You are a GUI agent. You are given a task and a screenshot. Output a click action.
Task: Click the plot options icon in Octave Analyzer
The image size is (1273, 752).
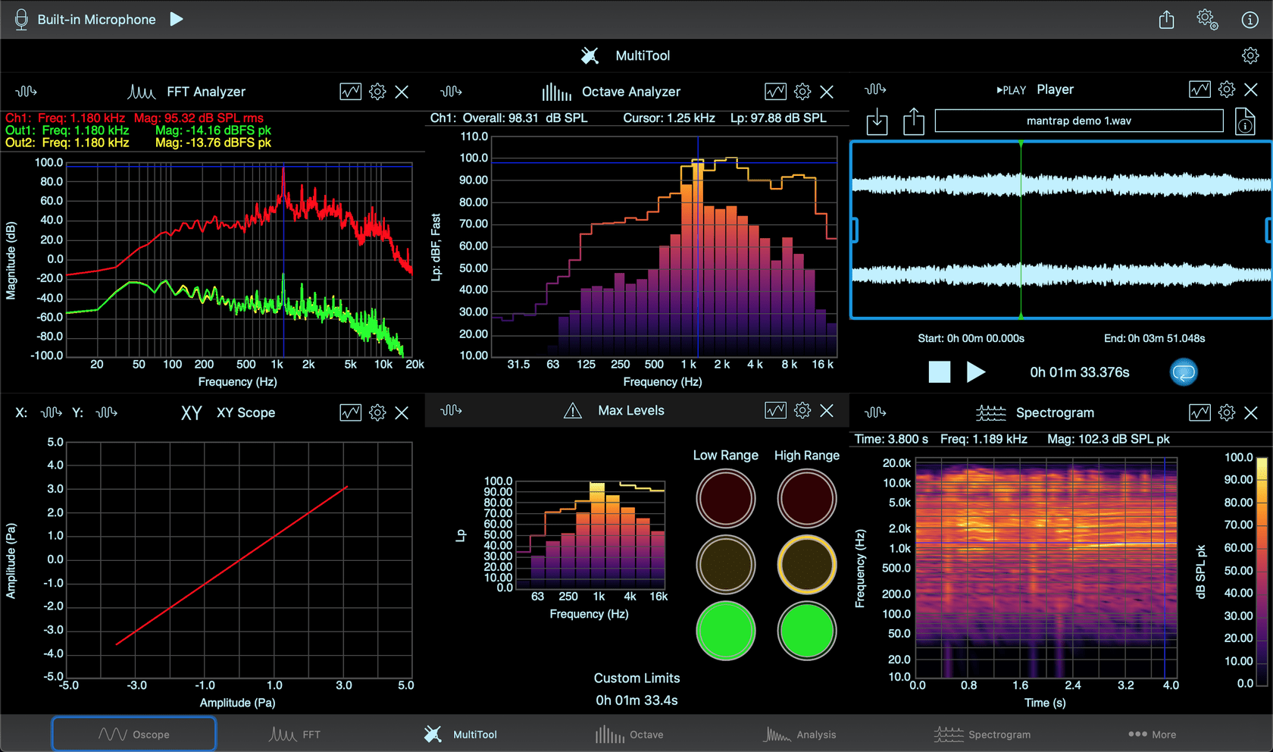coord(774,91)
